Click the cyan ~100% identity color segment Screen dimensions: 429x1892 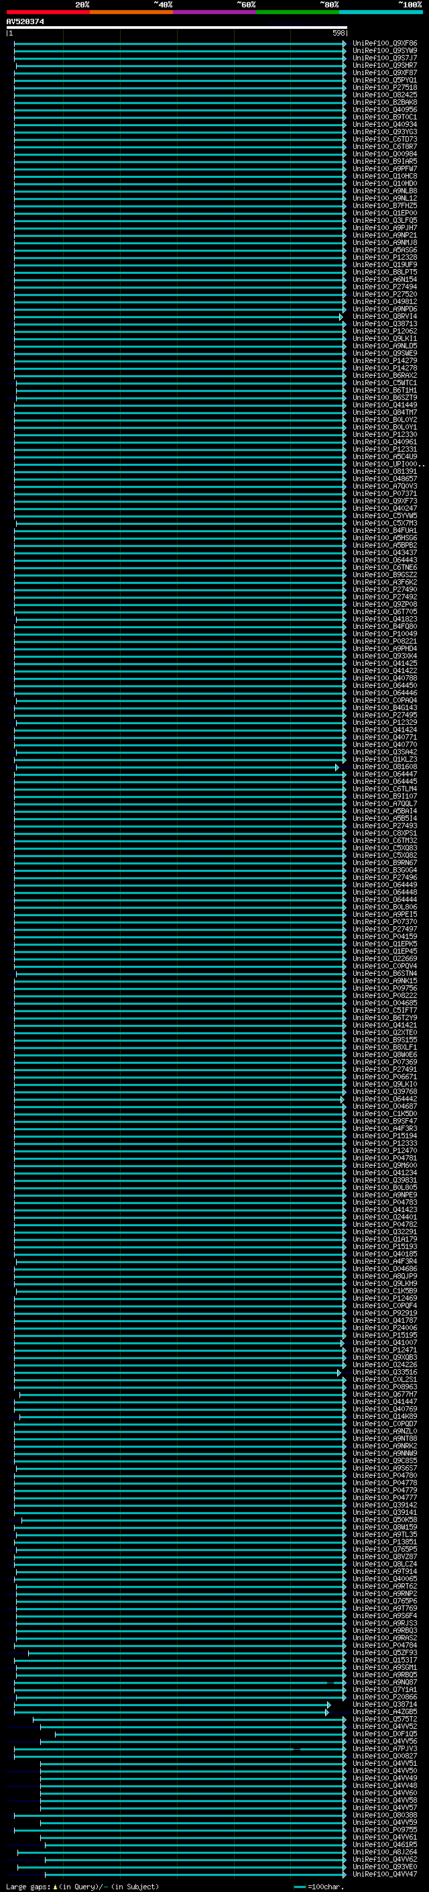(381, 12)
